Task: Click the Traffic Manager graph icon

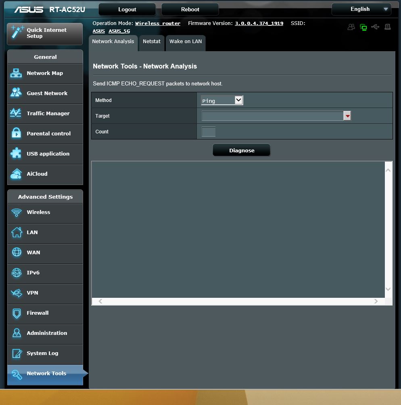Action: click(x=16, y=113)
